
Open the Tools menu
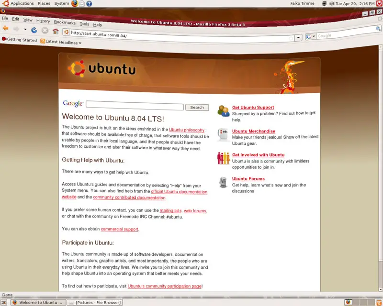[x=84, y=24]
